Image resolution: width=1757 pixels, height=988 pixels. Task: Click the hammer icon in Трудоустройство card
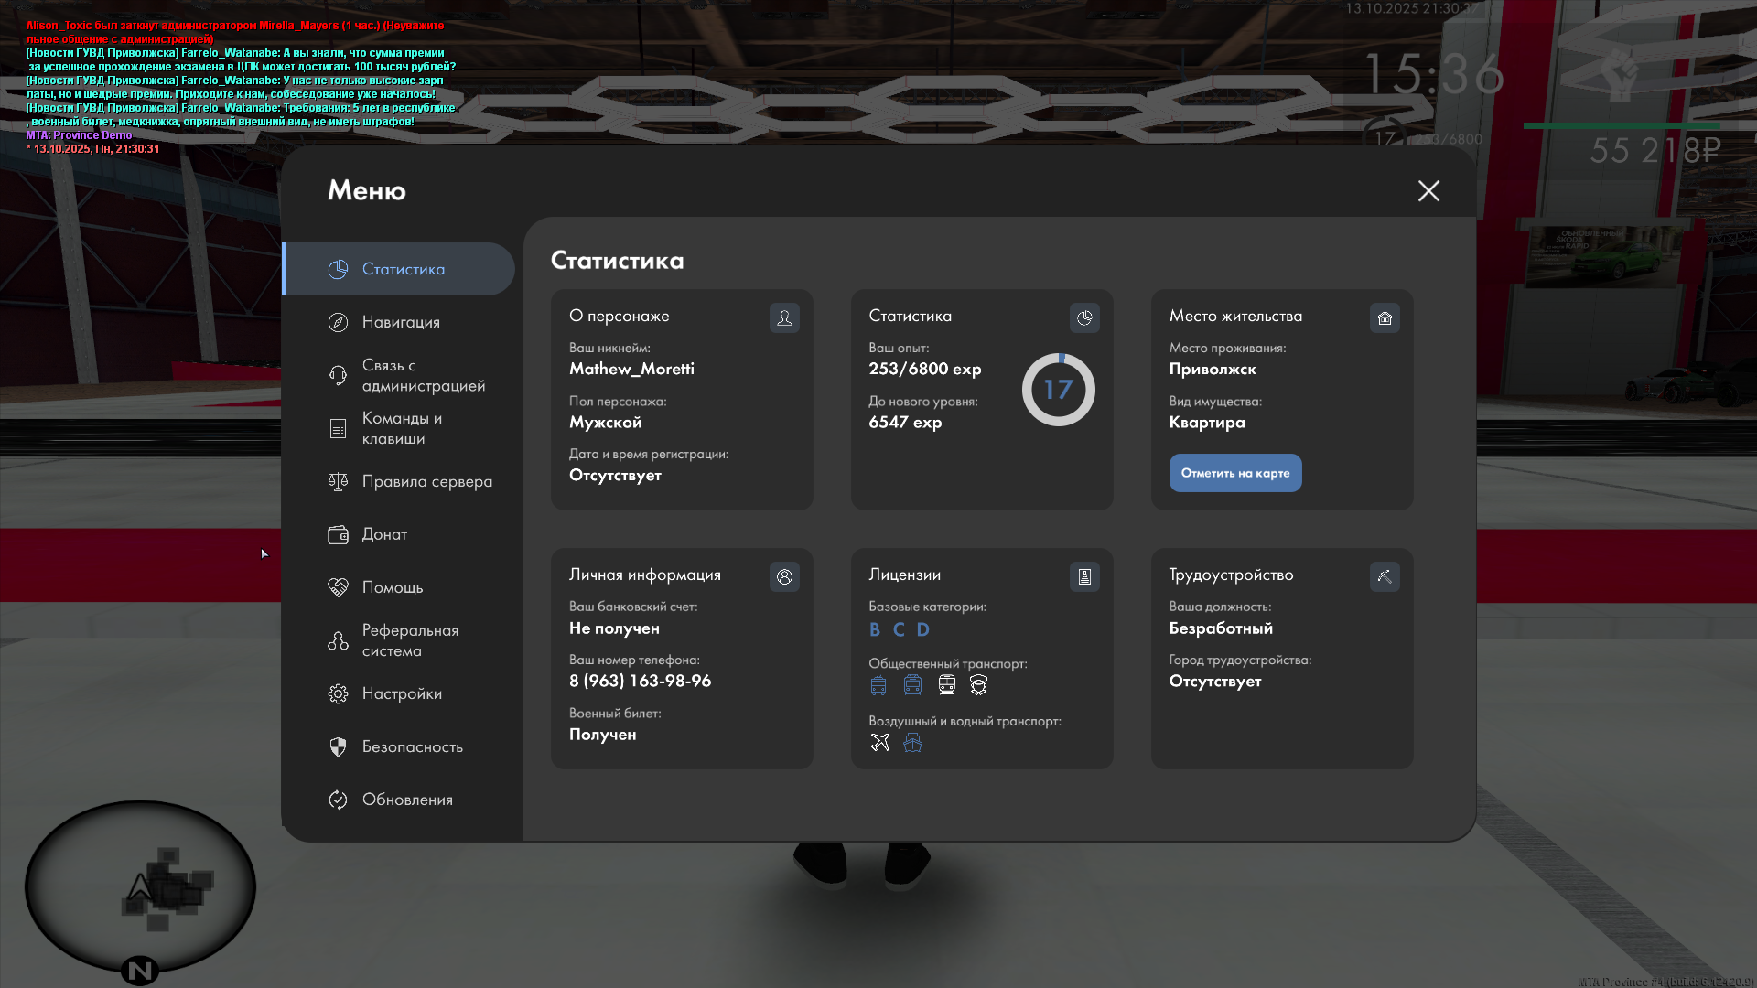pos(1385,576)
